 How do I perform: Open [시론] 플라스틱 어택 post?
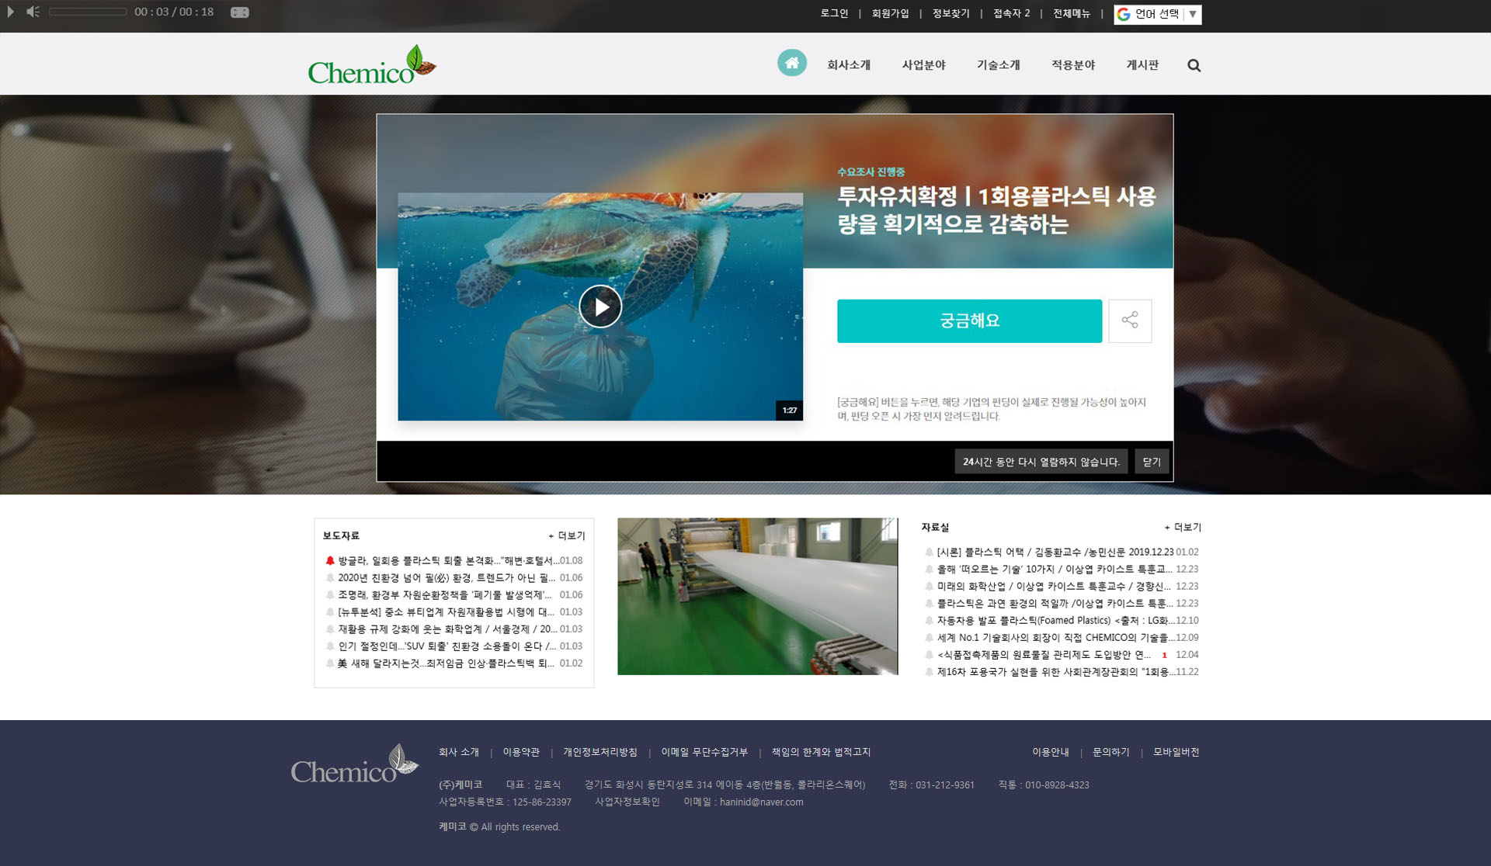click(x=1055, y=552)
